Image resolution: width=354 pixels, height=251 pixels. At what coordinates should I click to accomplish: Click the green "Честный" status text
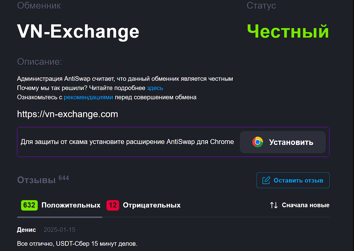tap(288, 31)
